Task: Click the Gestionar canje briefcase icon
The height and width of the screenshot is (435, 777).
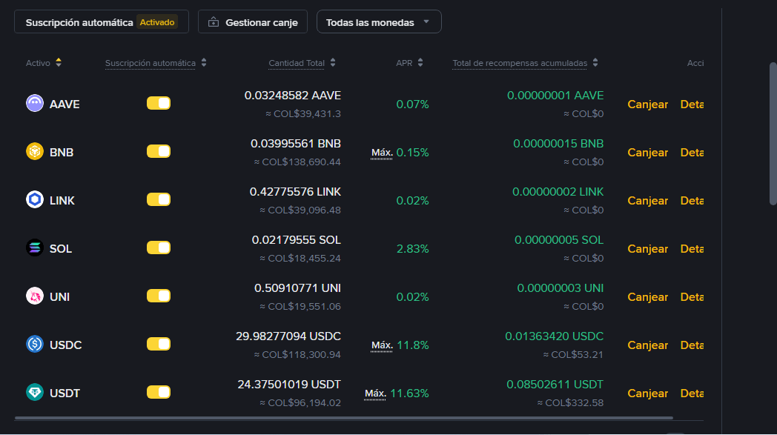Action: point(214,22)
